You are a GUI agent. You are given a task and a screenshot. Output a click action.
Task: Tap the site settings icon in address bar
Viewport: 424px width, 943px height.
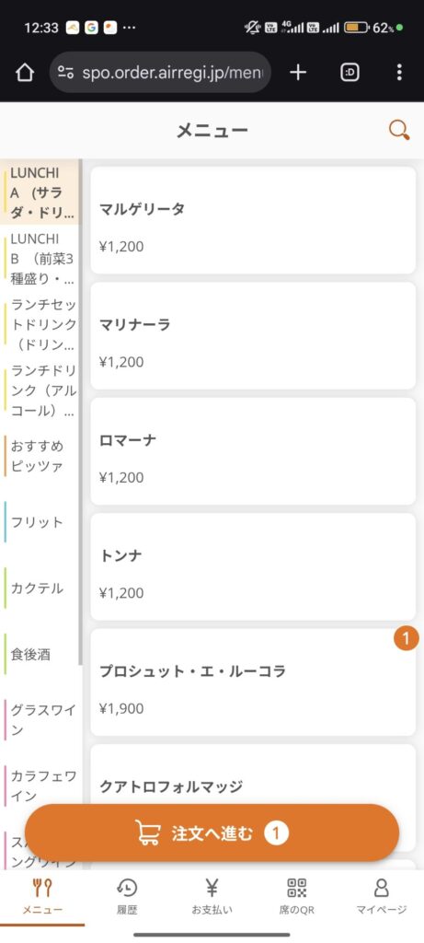click(x=65, y=73)
